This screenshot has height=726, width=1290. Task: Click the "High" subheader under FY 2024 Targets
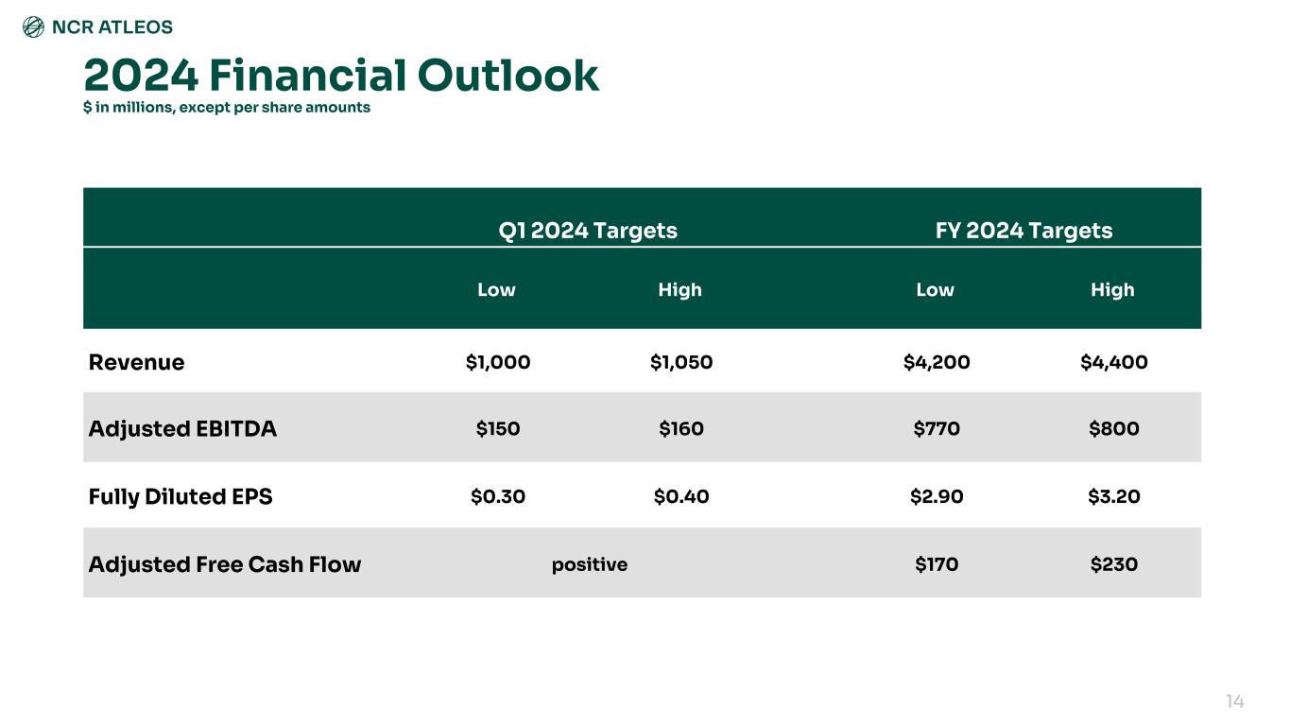click(x=1112, y=290)
